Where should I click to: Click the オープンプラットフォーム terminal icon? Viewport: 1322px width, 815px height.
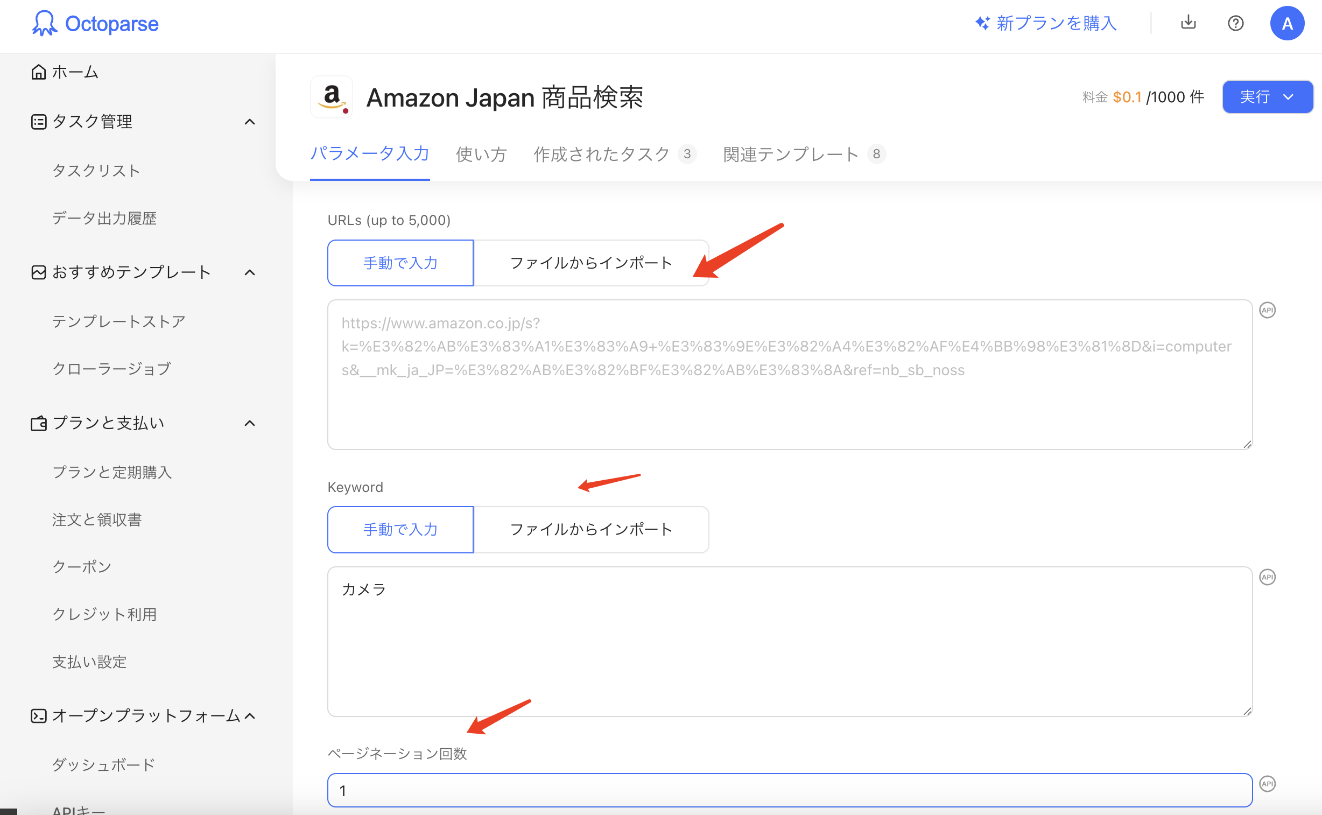(x=38, y=716)
